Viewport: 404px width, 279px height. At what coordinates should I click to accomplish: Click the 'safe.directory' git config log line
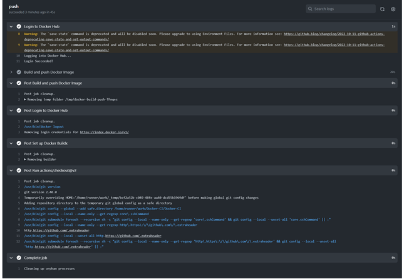coord(103,208)
